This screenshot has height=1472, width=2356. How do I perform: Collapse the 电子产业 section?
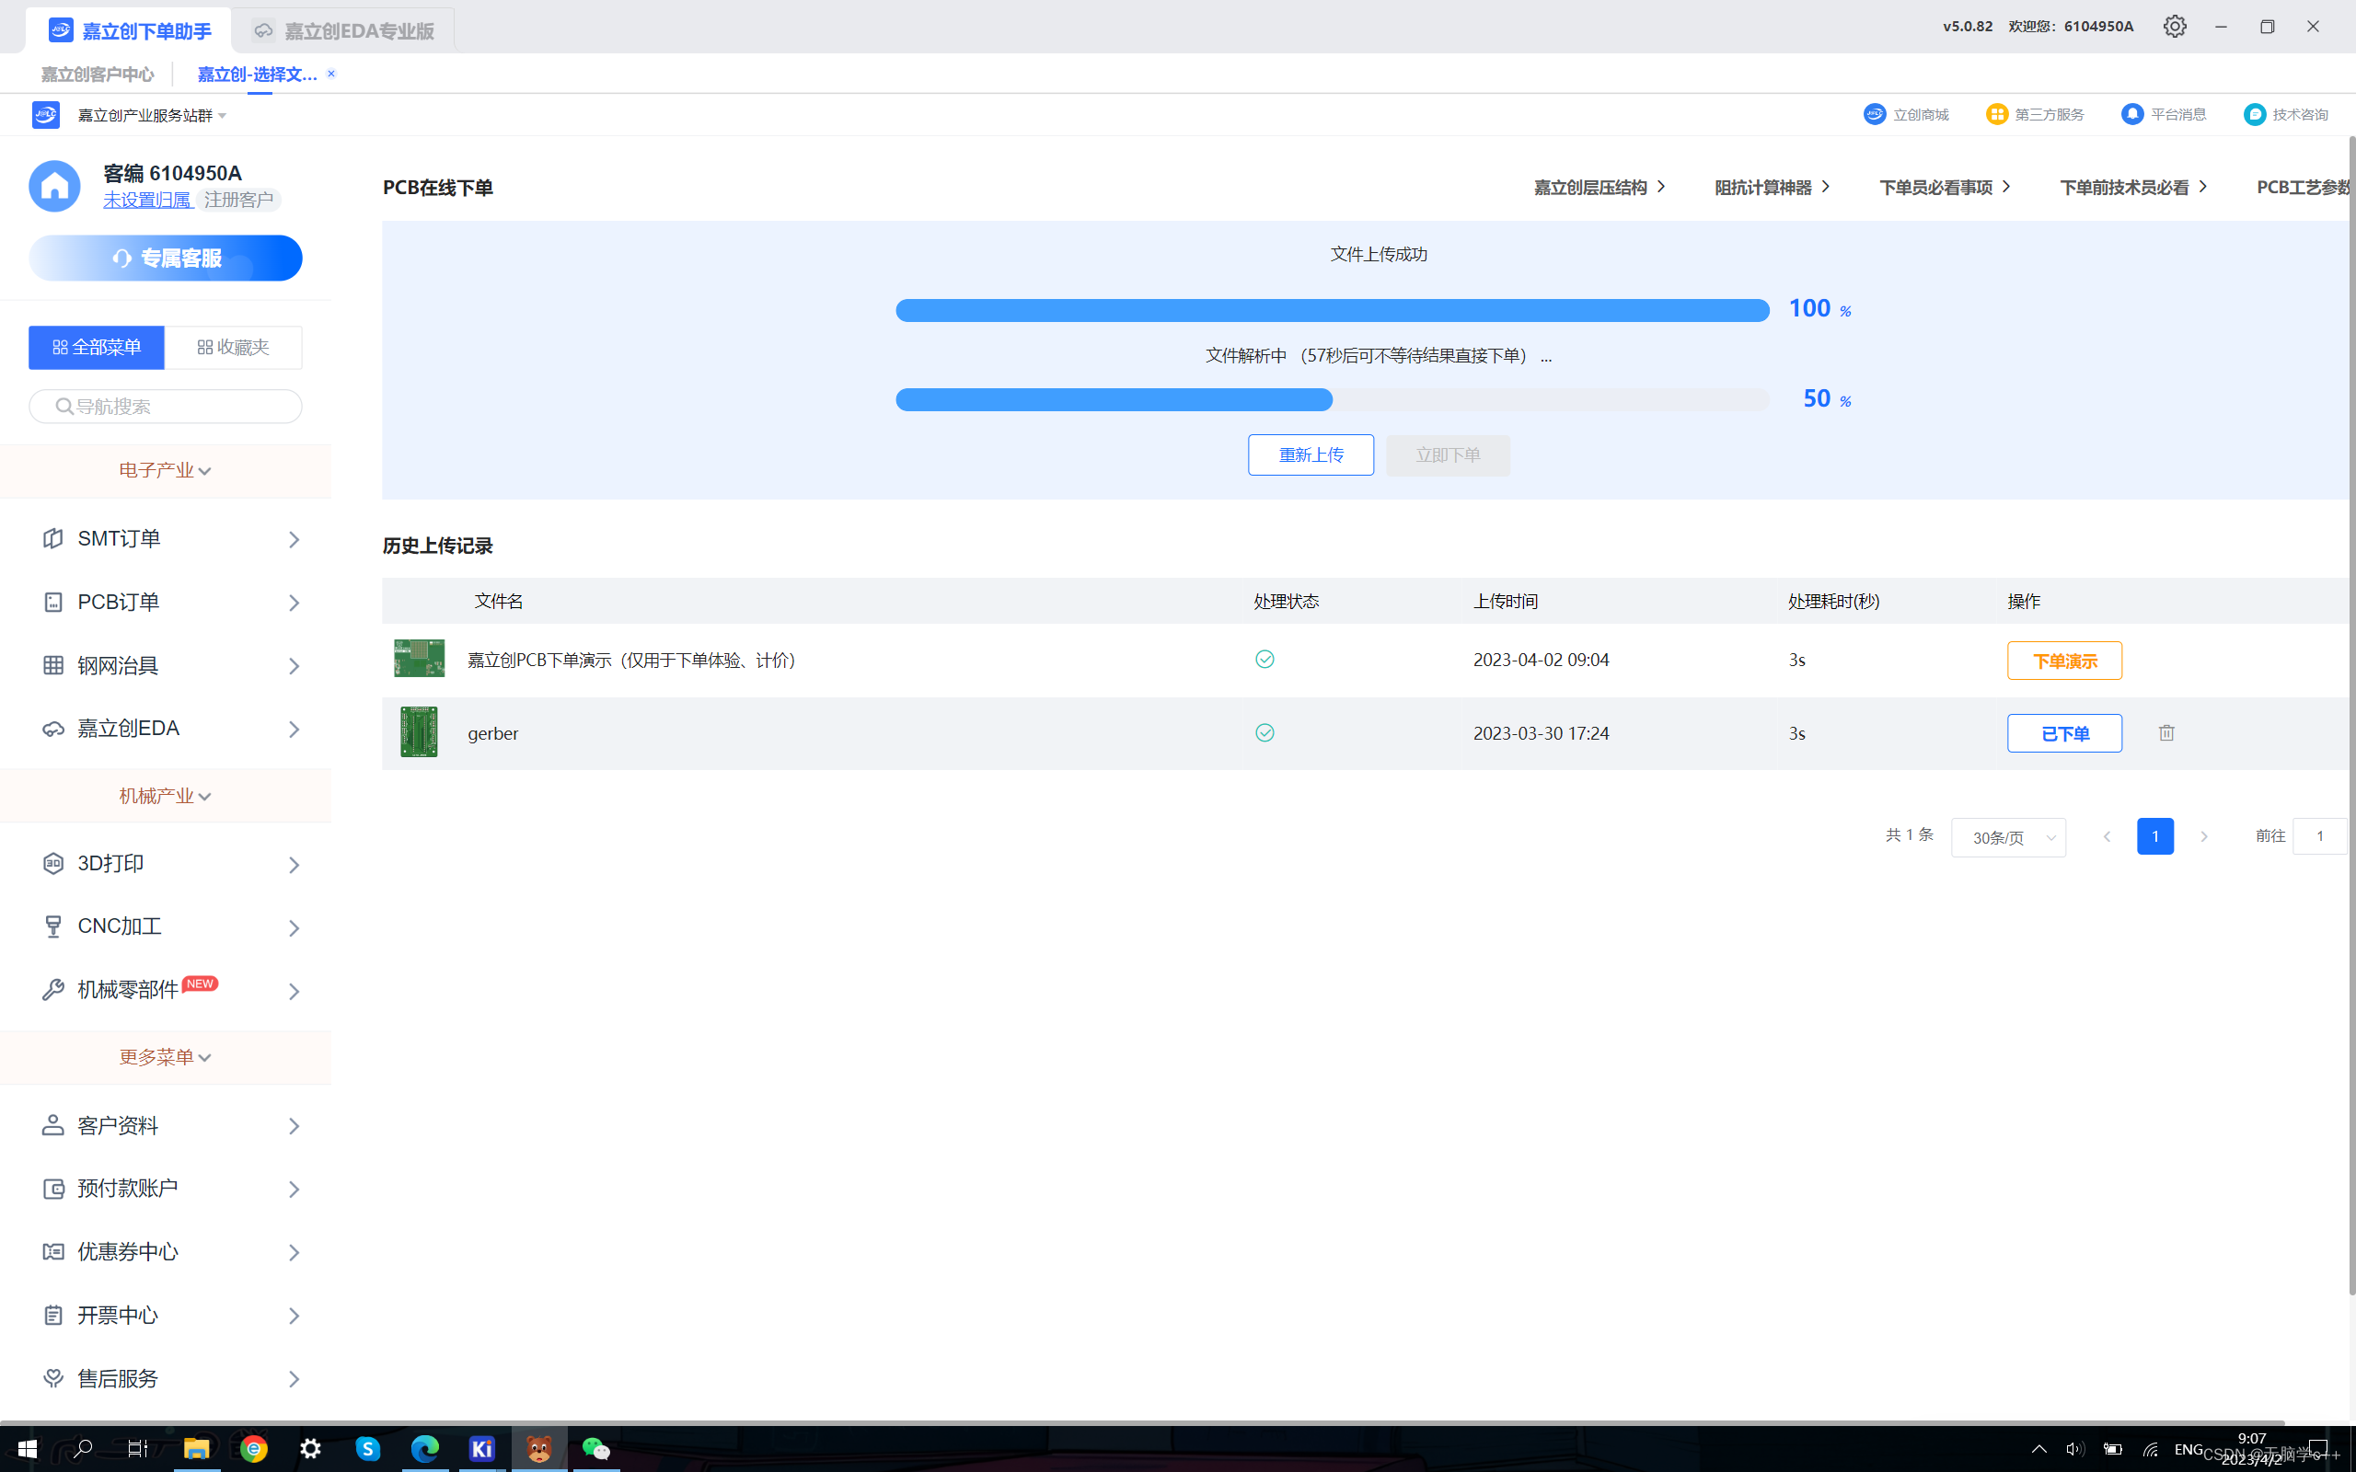point(166,470)
